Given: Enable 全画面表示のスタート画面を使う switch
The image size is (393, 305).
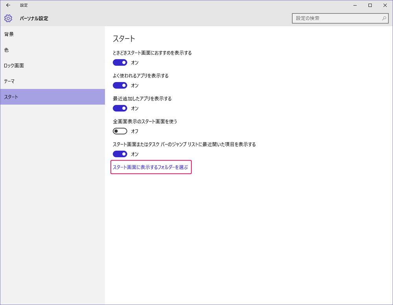Looking at the screenshot, I should [x=120, y=131].
